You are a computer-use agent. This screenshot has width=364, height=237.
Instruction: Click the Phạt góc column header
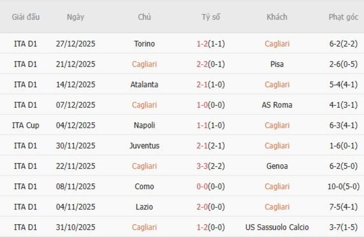[343, 17]
